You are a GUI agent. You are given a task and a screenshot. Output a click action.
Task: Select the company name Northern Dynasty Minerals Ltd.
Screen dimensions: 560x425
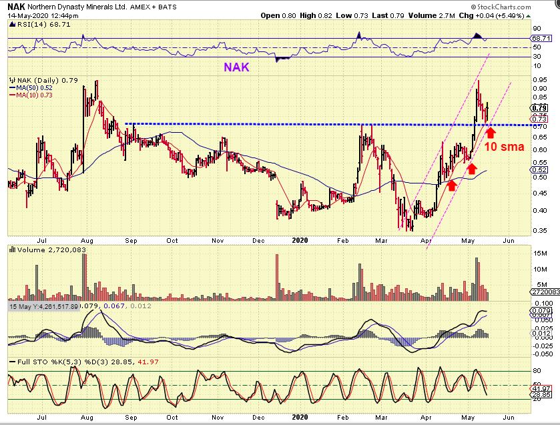click(77, 7)
